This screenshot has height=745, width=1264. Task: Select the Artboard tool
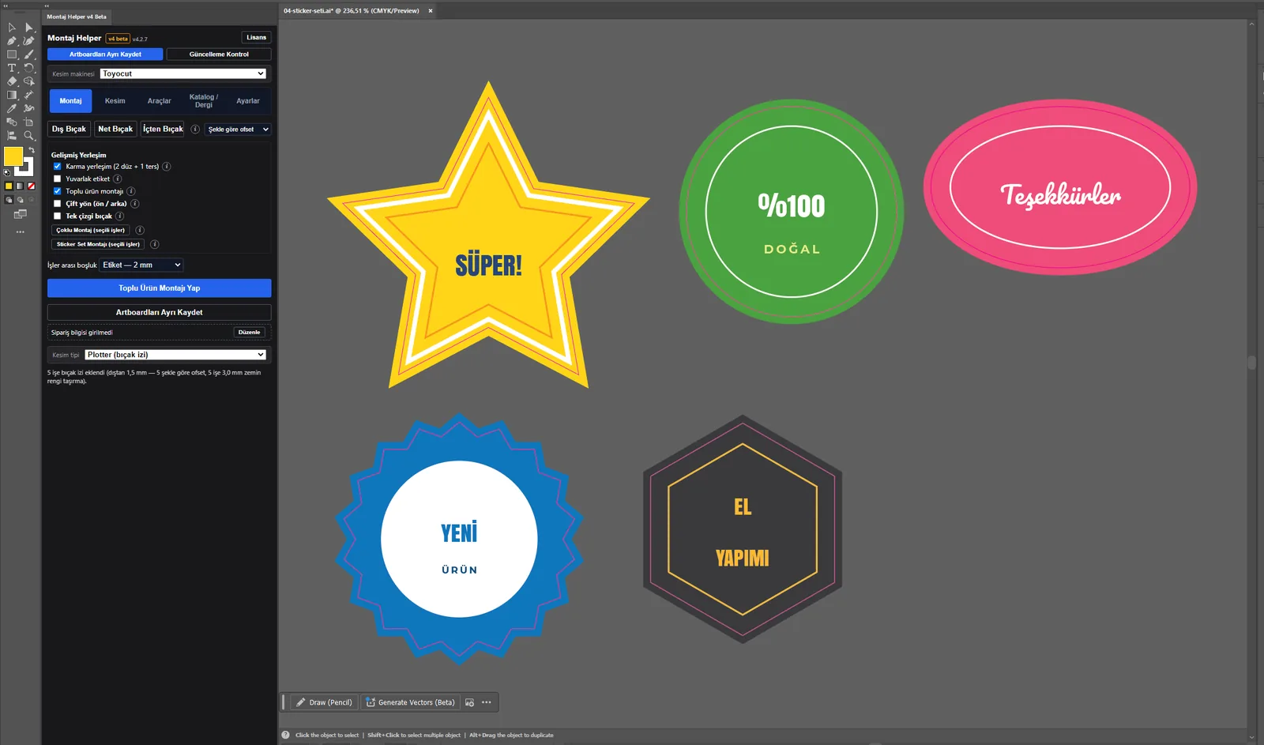29,122
